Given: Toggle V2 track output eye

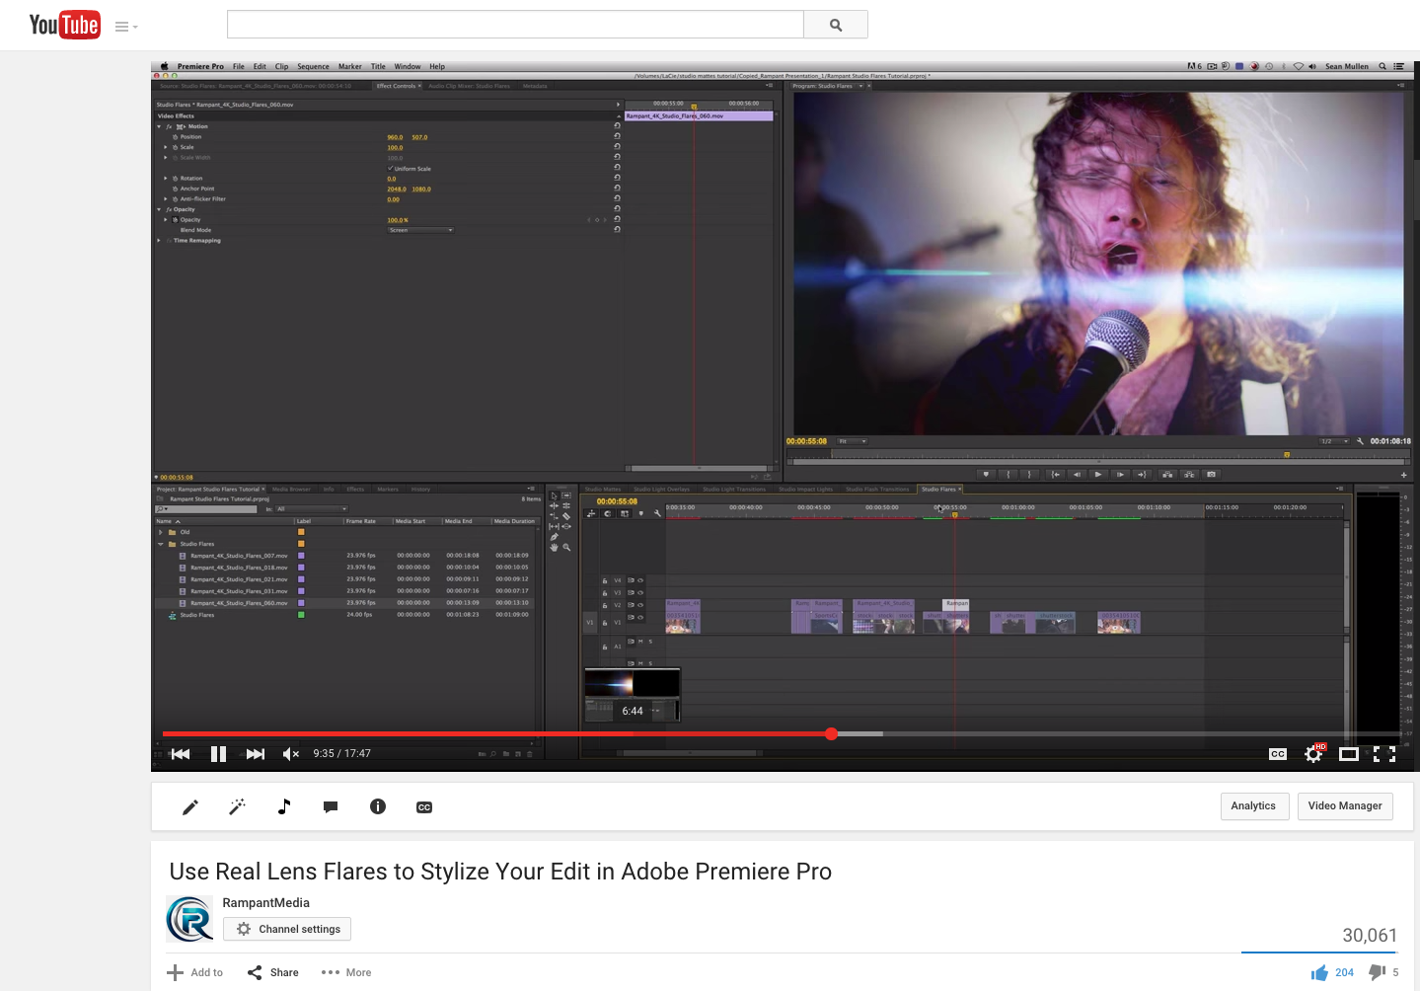Looking at the screenshot, I should point(639,605).
